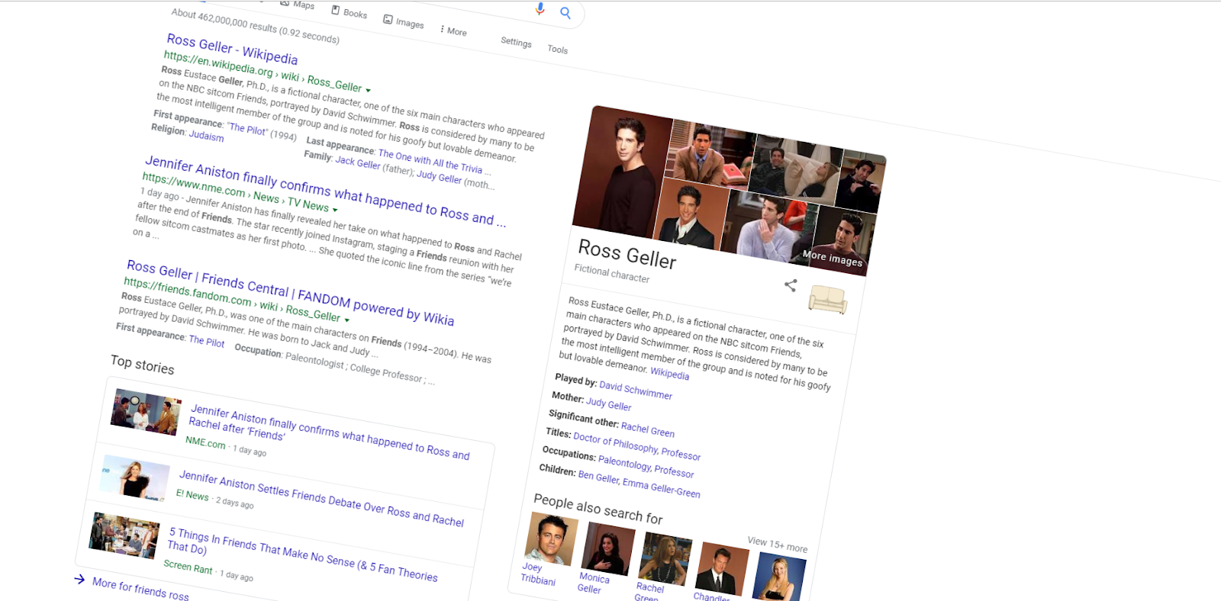Click the share icon in knowledge panel

(x=791, y=285)
